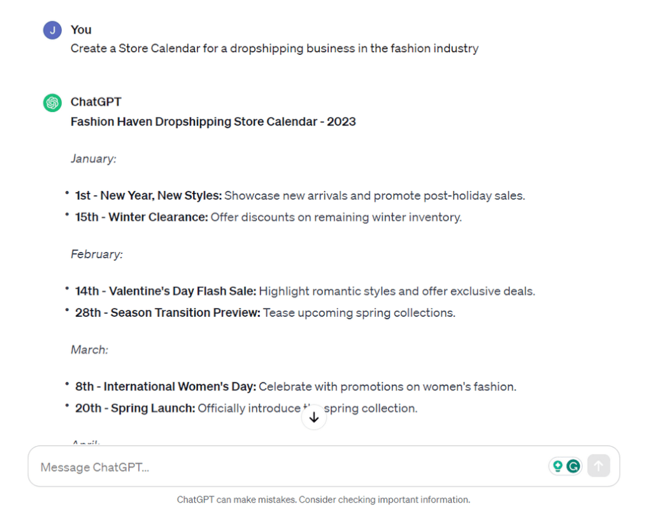Screen dimensions: 646x509
Task: Click the user avatar with letter J
Action: tap(52, 30)
